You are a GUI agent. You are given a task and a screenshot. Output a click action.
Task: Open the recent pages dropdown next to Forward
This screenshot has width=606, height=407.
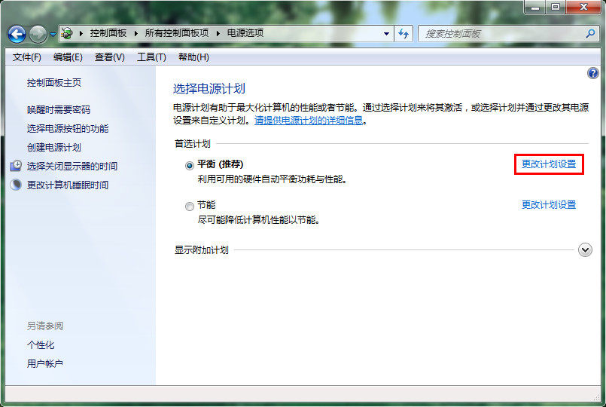point(53,34)
